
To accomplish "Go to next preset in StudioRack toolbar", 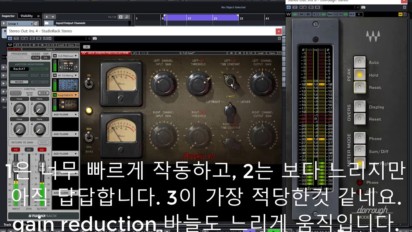I will 42,45.
